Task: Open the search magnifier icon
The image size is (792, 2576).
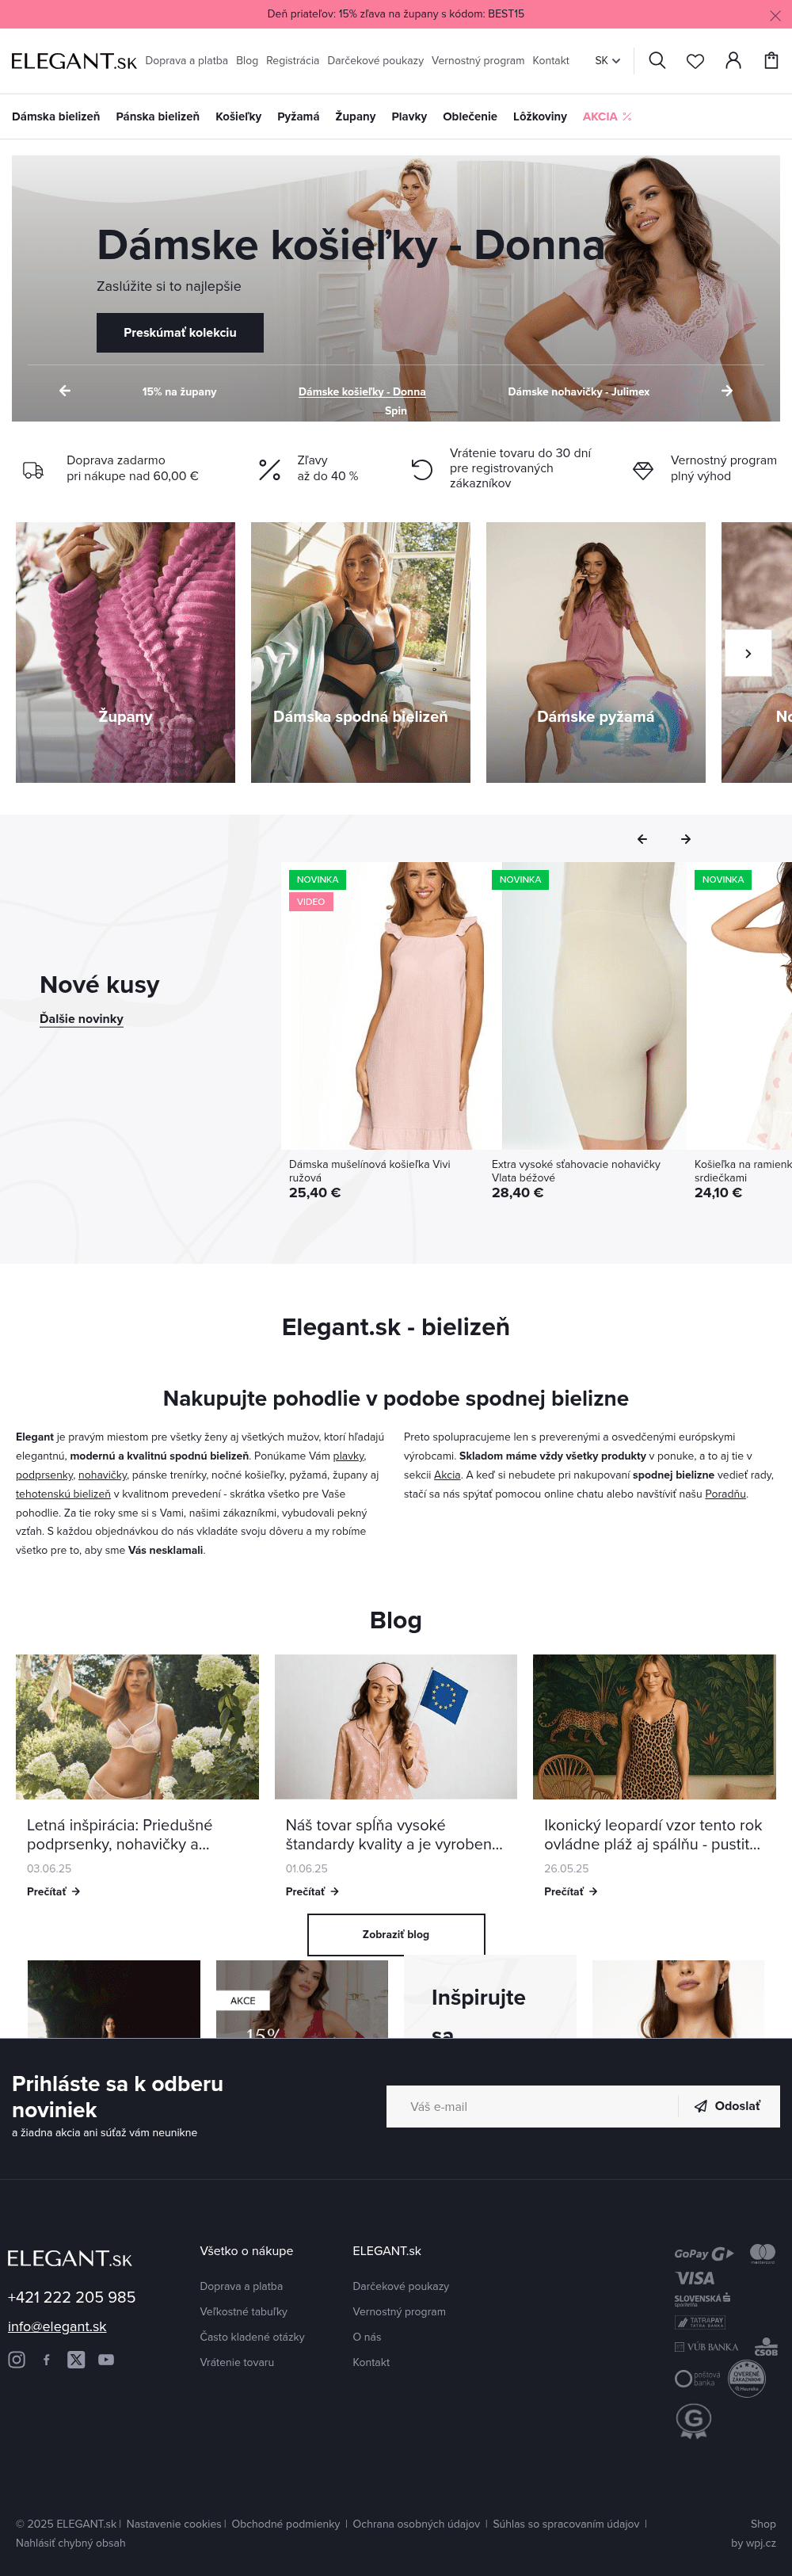Action: point(657,61)
